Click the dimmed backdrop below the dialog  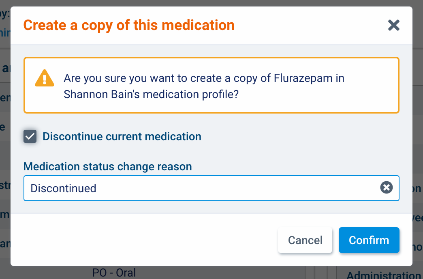203,273
